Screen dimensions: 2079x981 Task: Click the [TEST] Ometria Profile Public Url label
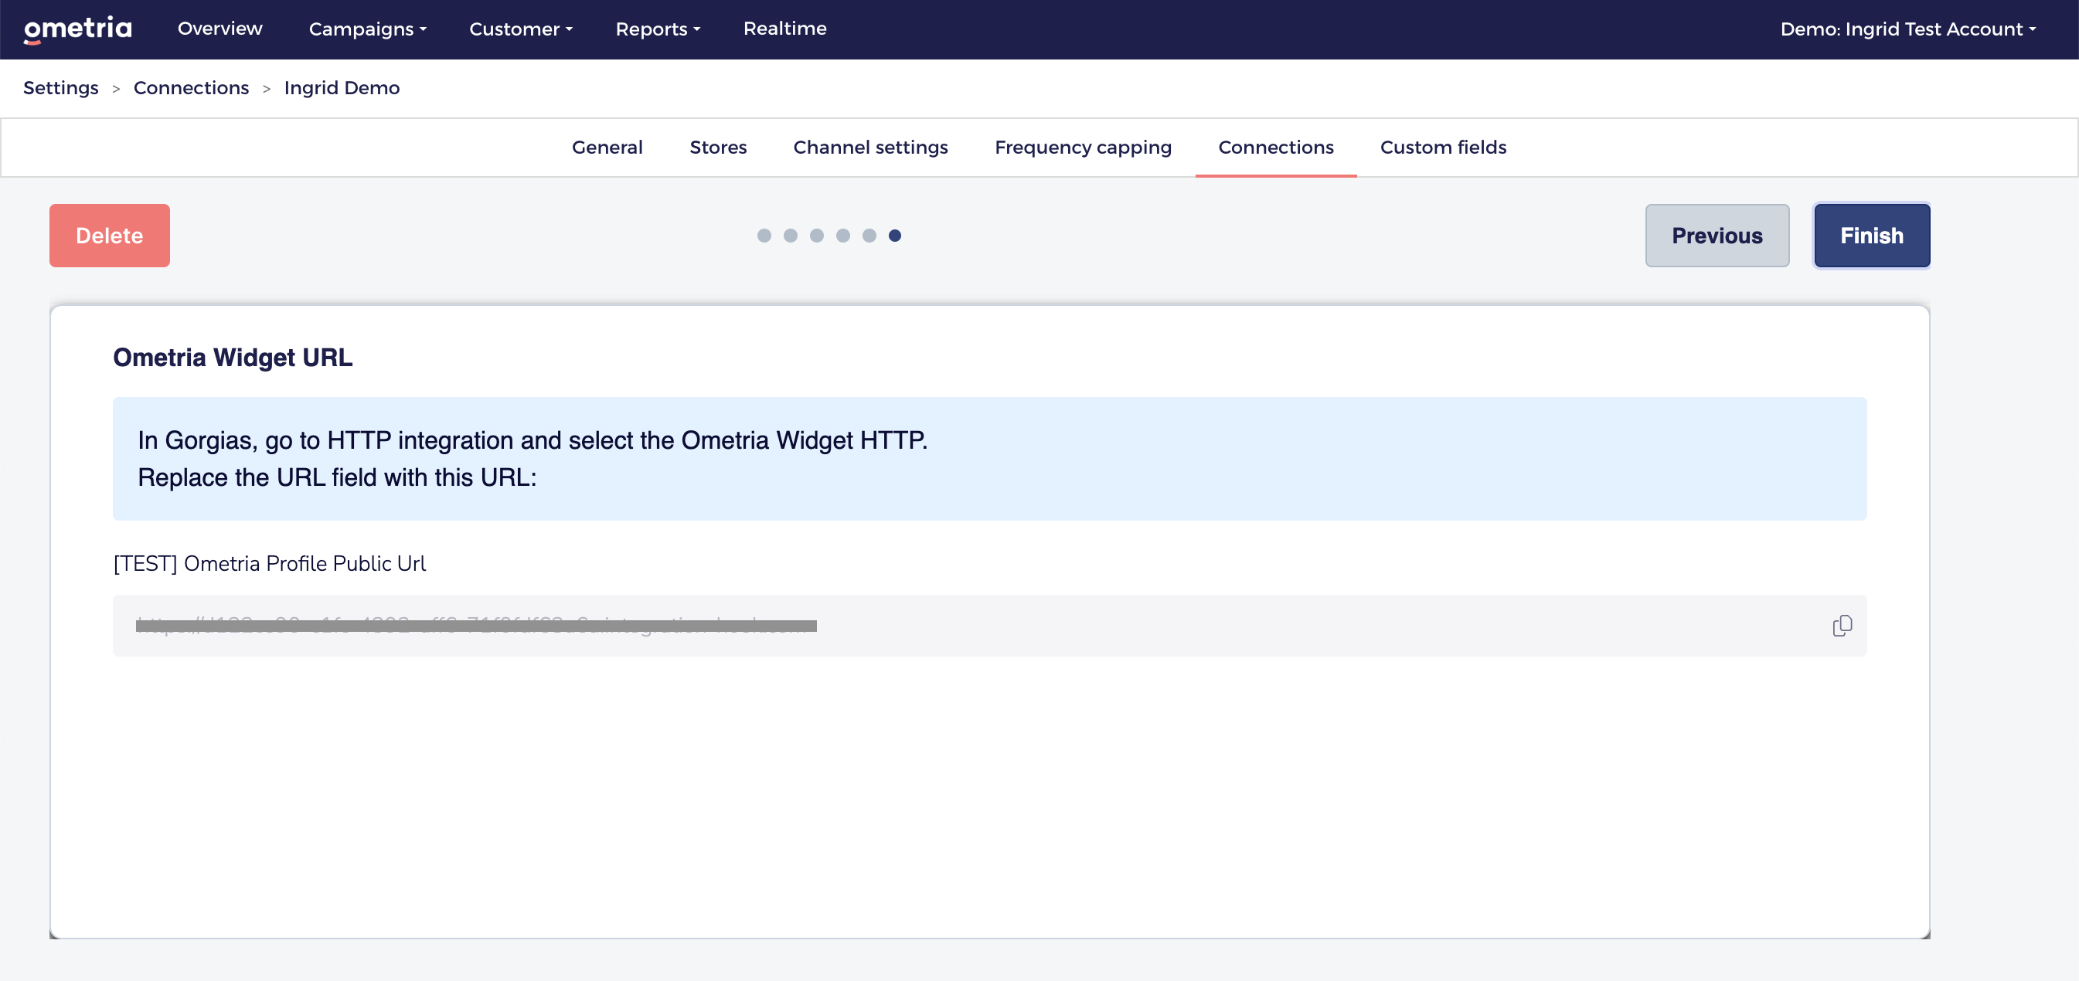coord(270,563)
